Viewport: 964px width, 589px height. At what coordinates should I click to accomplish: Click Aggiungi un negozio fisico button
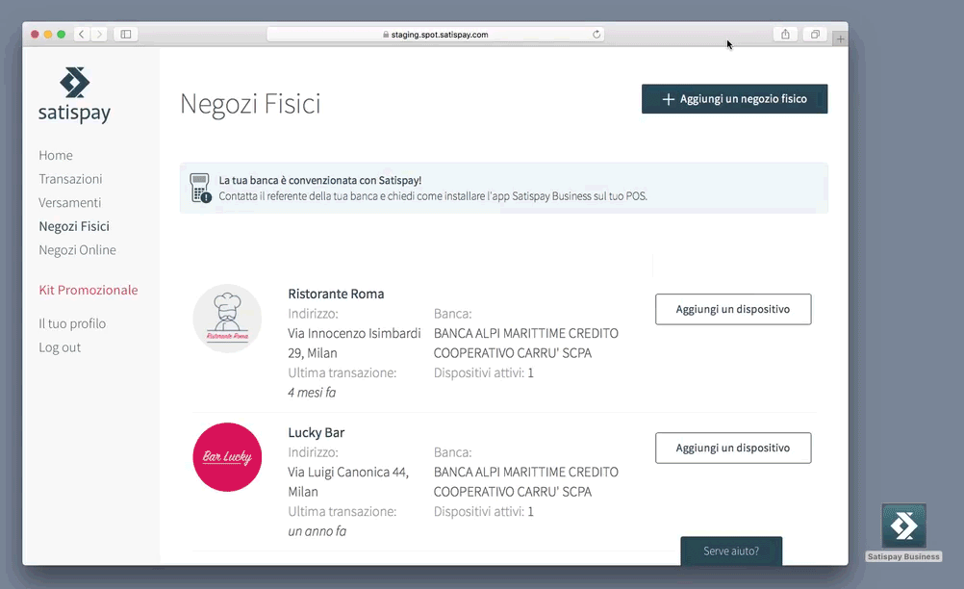tap(735, 99)
